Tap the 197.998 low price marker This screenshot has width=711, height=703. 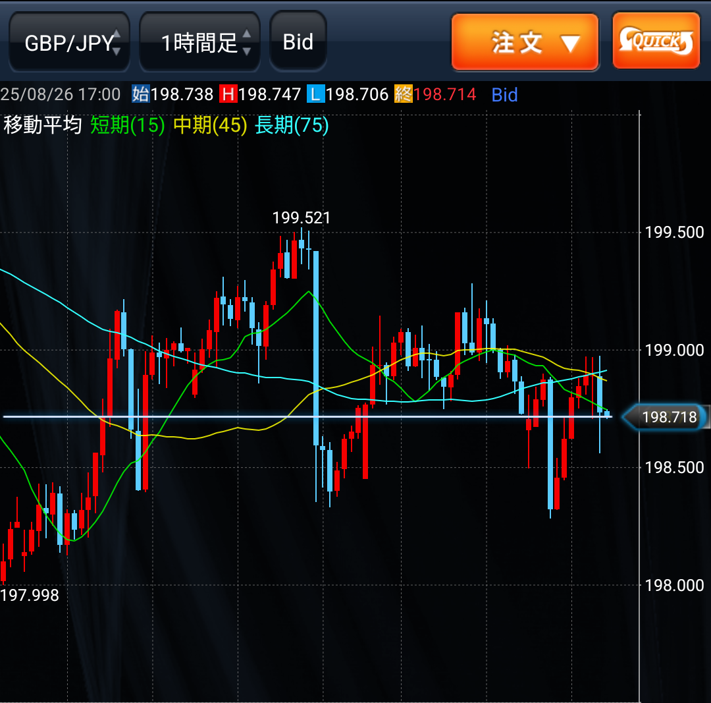click(x=30, y=596)
